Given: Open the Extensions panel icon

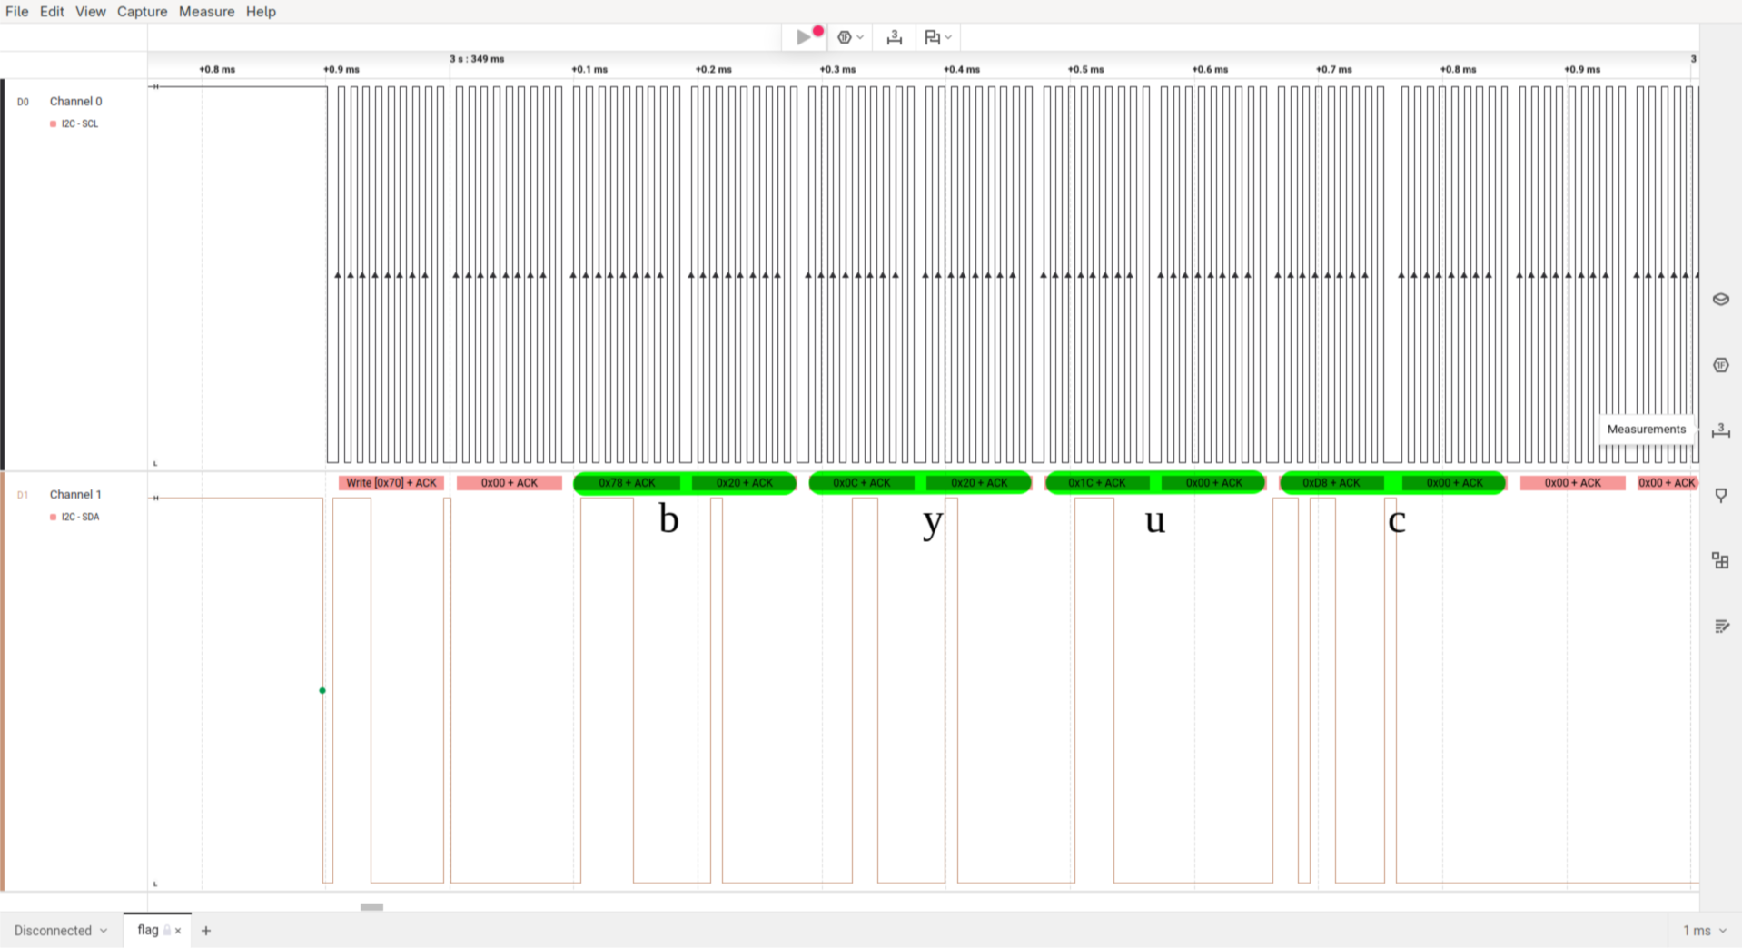Looking at the screenshot, I should [x=1720, y=561].
